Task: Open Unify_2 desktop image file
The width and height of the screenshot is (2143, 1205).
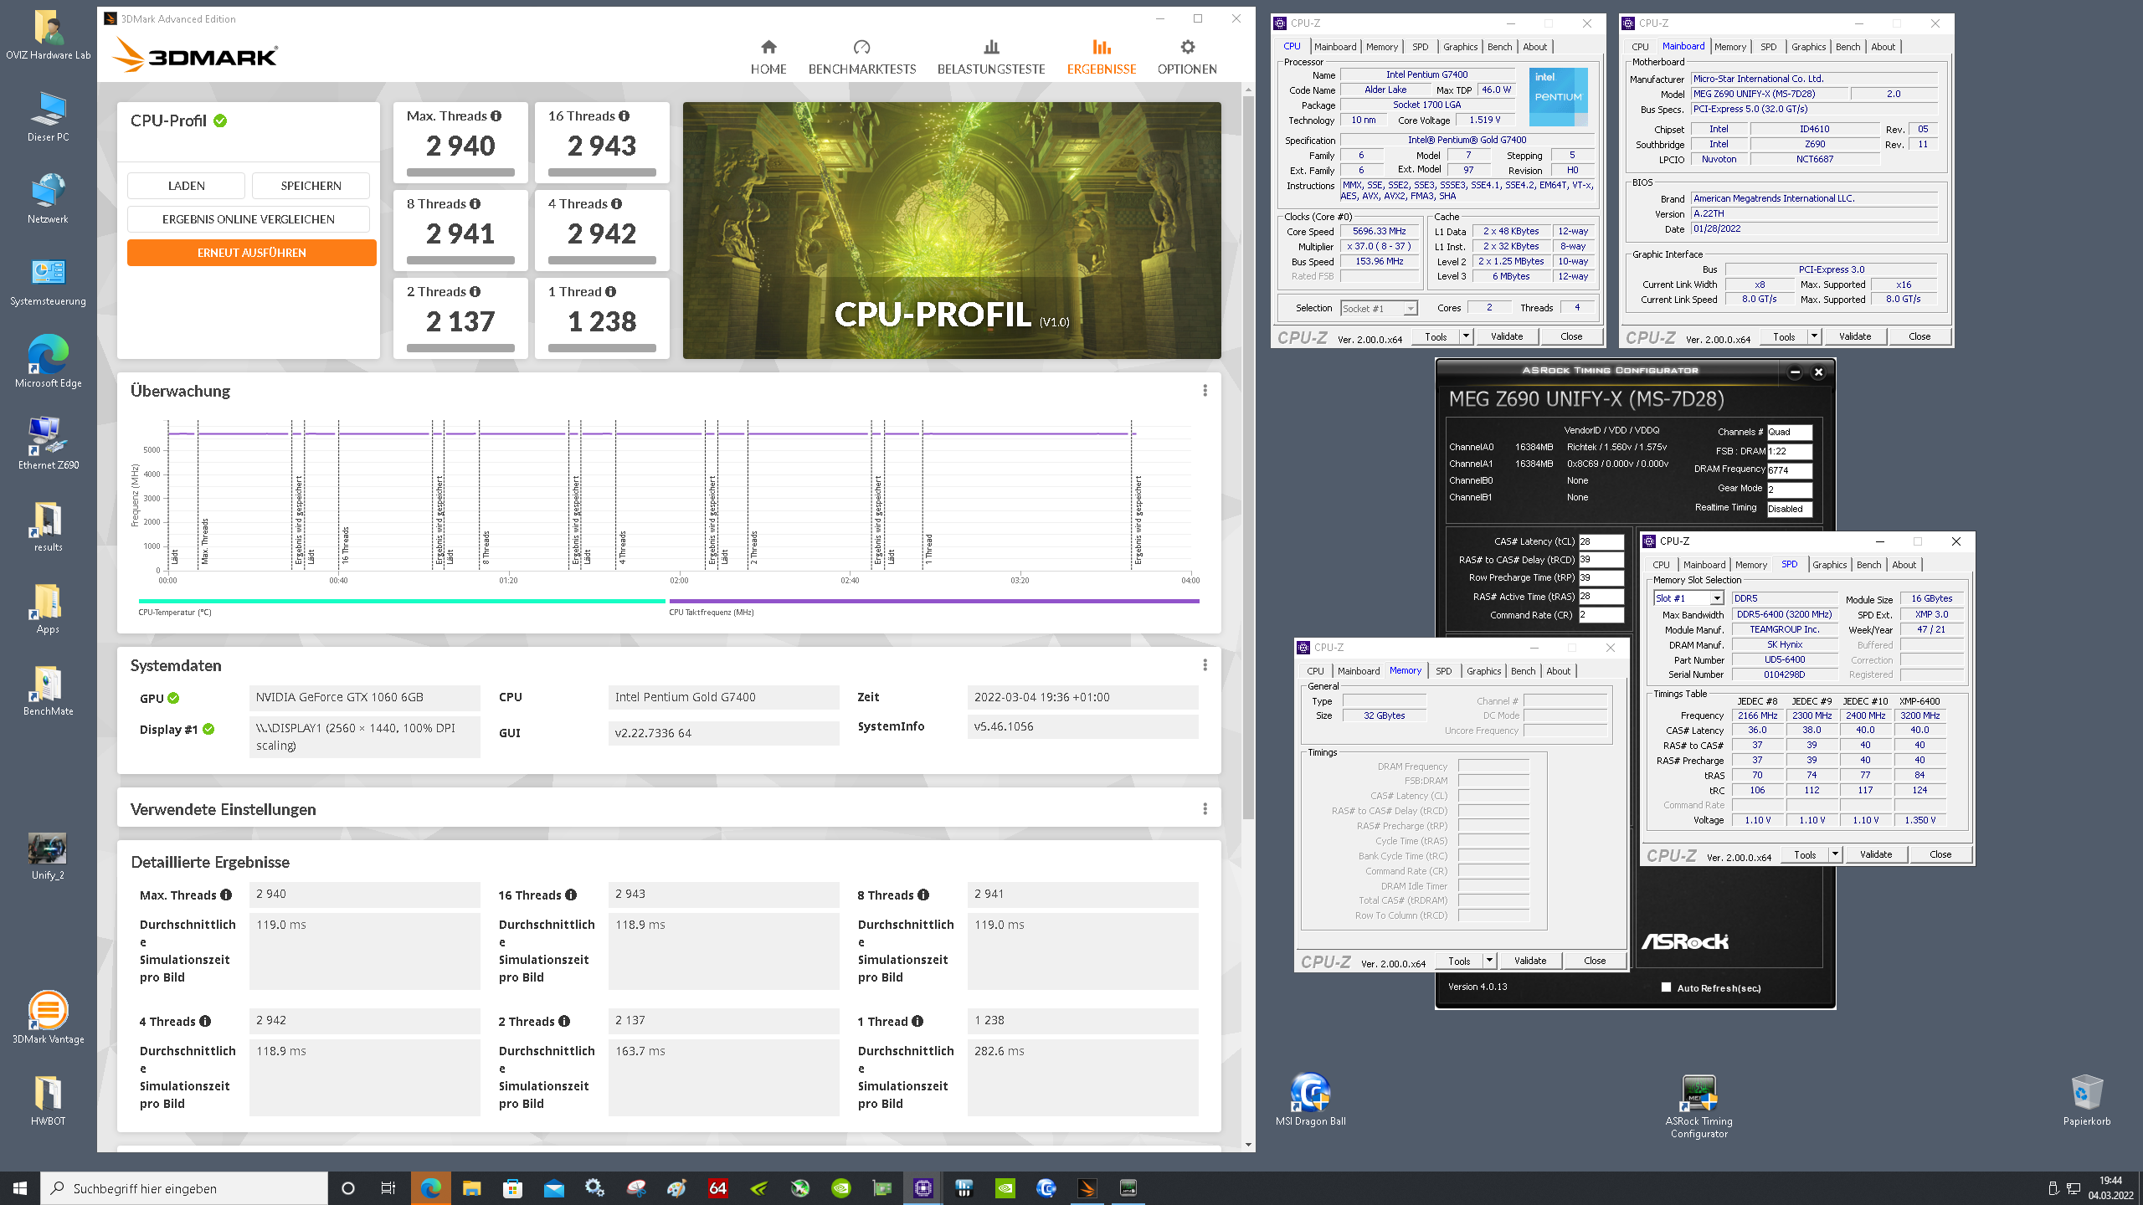Action: click(49, 856)
